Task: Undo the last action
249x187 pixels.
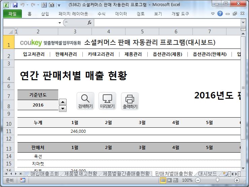Action: click(x=23, y=5)
